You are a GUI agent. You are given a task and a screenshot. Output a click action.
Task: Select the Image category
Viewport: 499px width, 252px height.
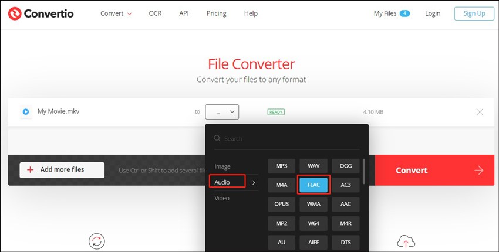pyautogui.click(x=222, y=166)
